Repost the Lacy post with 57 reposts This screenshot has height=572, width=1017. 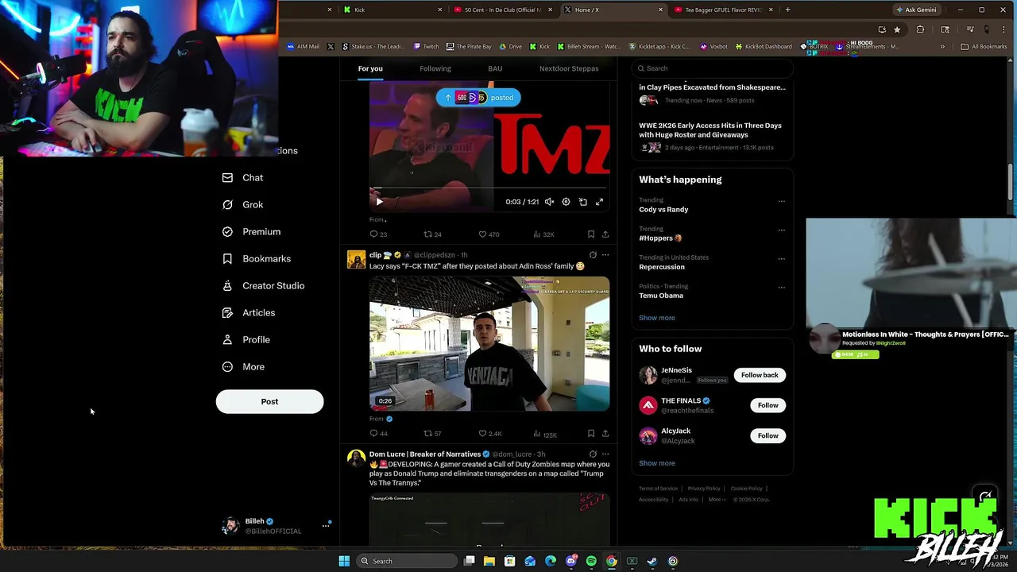point(432,434)
